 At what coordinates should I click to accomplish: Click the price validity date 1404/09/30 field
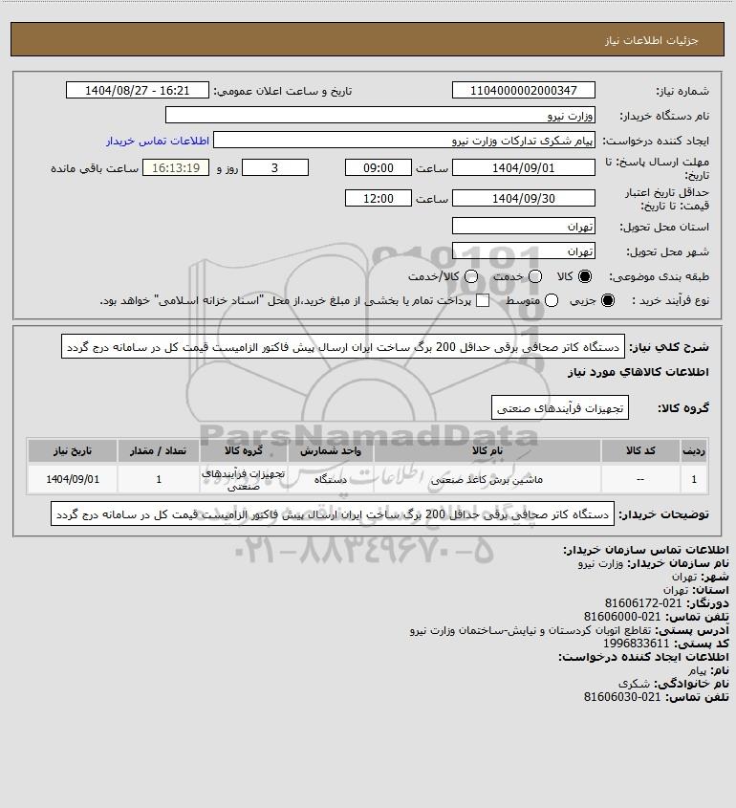(523, 198)
